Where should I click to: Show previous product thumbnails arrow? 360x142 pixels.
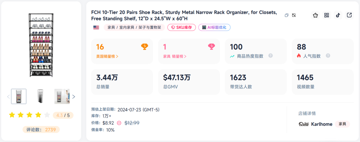tap(8, 97)
